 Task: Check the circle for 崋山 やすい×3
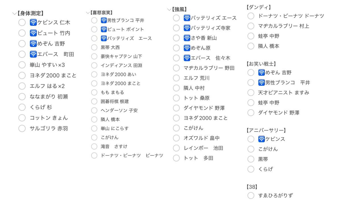(22, 65)
